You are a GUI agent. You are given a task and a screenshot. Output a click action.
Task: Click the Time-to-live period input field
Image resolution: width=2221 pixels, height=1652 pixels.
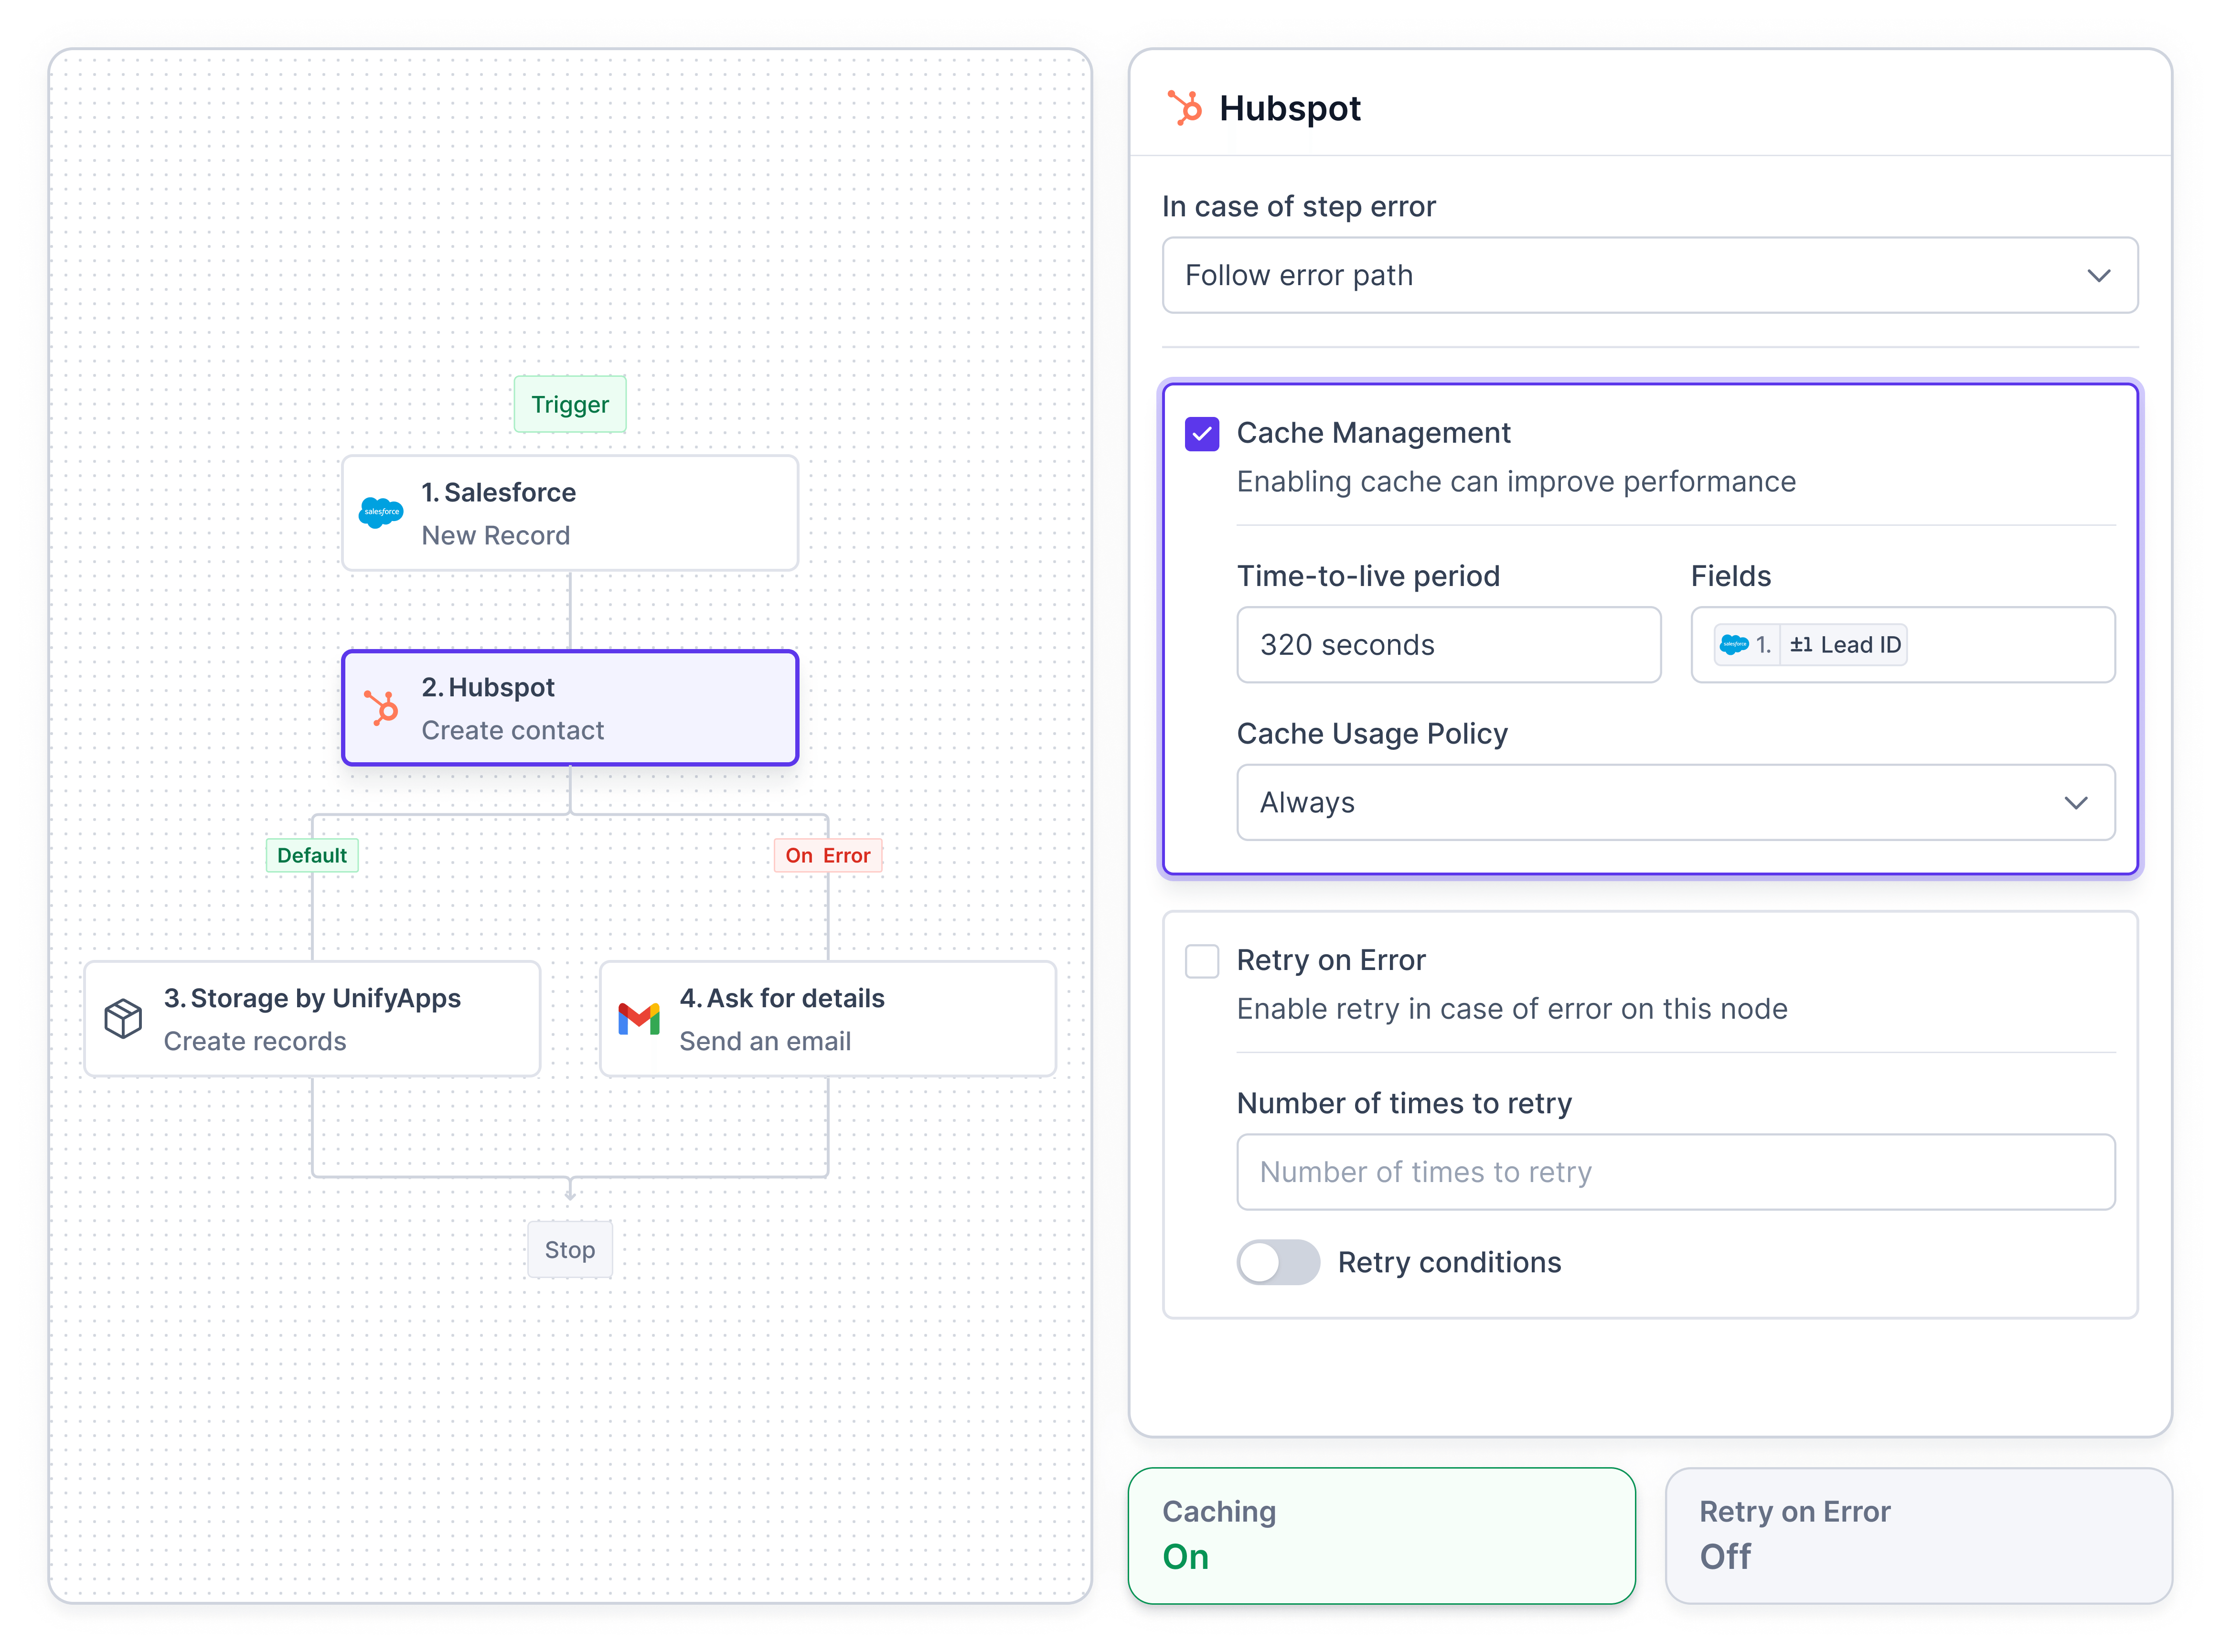[x=1451, y=644]
